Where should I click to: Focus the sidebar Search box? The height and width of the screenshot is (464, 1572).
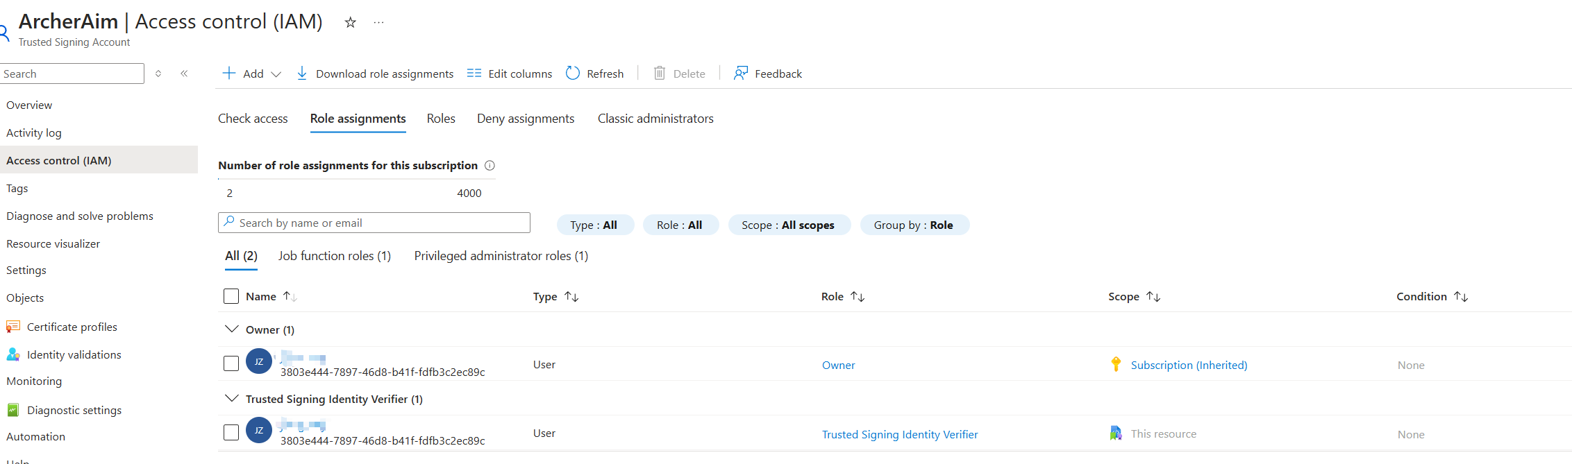click(x=72, y=74)
